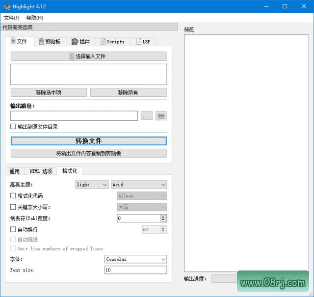This screenshot has width=314, height=297.
Task: Click the 代码高亮选项 panel header
Action: pyautogui.click(x=89, y=27)
